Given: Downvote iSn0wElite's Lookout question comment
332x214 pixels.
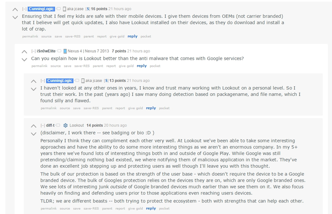Looking at the screenshot, I should tap(24, 59).
